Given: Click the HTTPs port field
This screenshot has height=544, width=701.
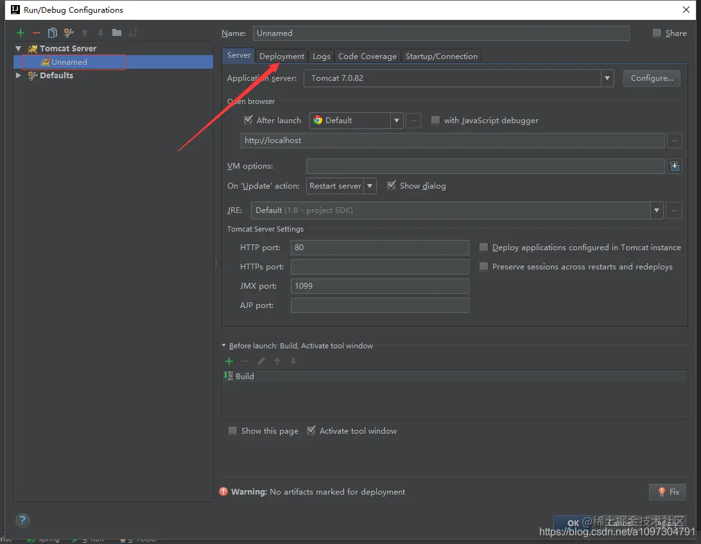Looking at the screenshot, I should click(x=379, y=267).
